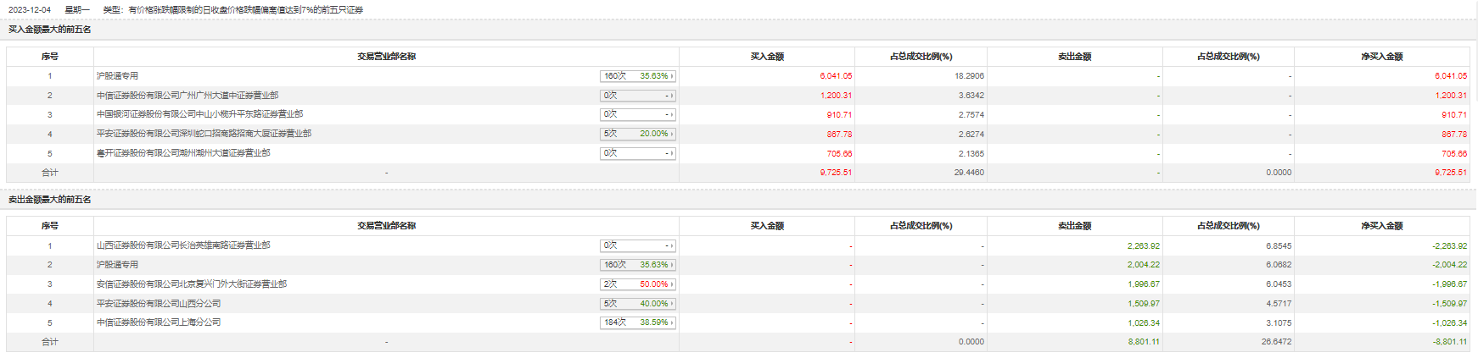Click 平安证券山西分公司 link
The image size is (1478, 358).
click(x=159, y=304)
